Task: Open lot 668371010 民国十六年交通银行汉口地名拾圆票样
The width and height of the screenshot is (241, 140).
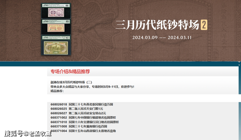Action: [x=85, y=122]
